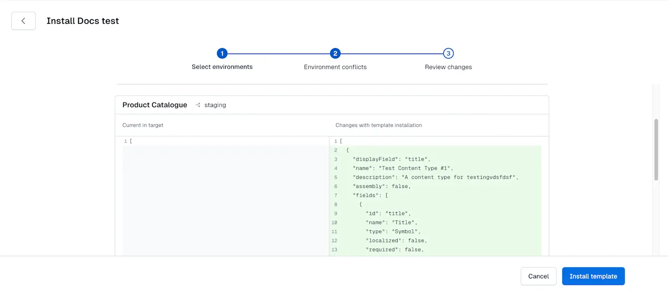668x292 pixels.
Task: Toggle the Select environments step marker
Action: [x=222, y=53]
